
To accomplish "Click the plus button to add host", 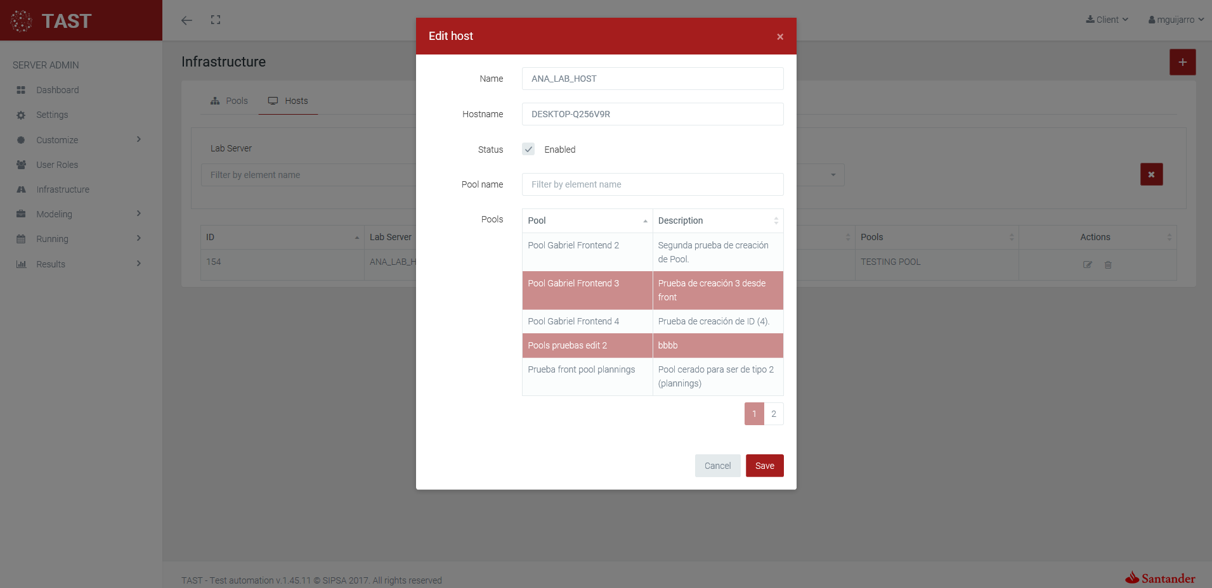I will pos(1182,62).
